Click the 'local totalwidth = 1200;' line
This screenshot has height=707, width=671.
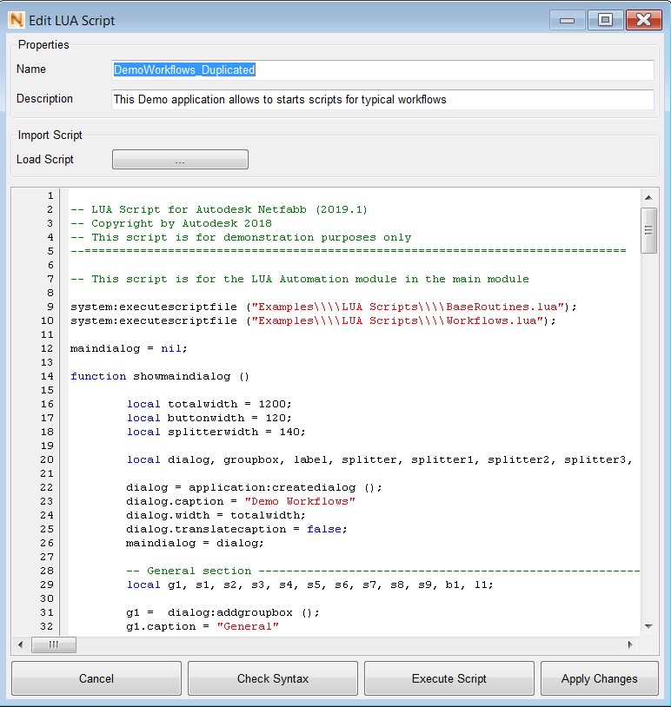coord(209,404)
